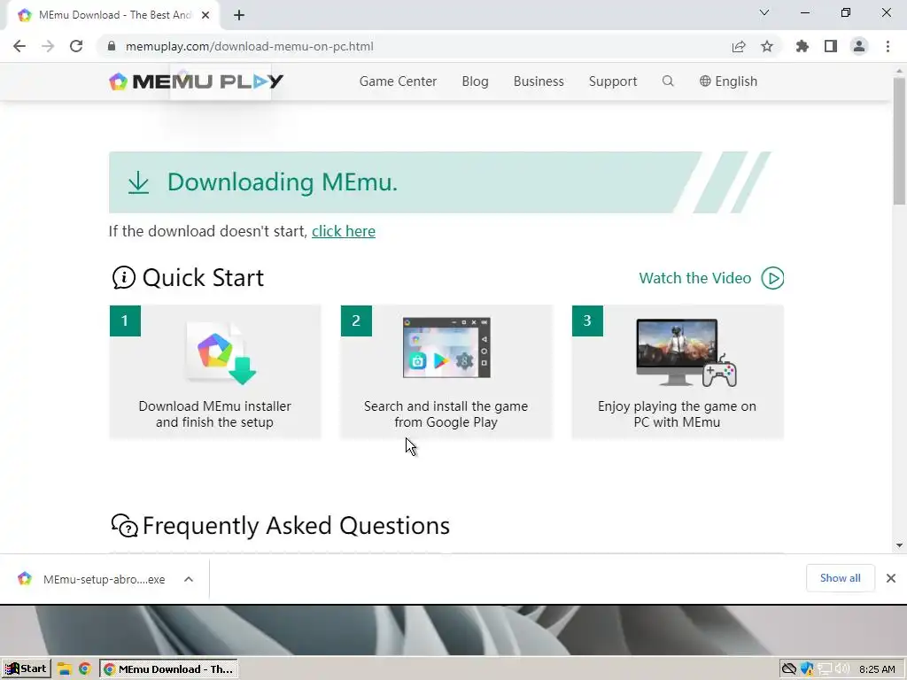907x680 pixels.
Task: Open the tab search chevron
Action: tap(764, 12)
